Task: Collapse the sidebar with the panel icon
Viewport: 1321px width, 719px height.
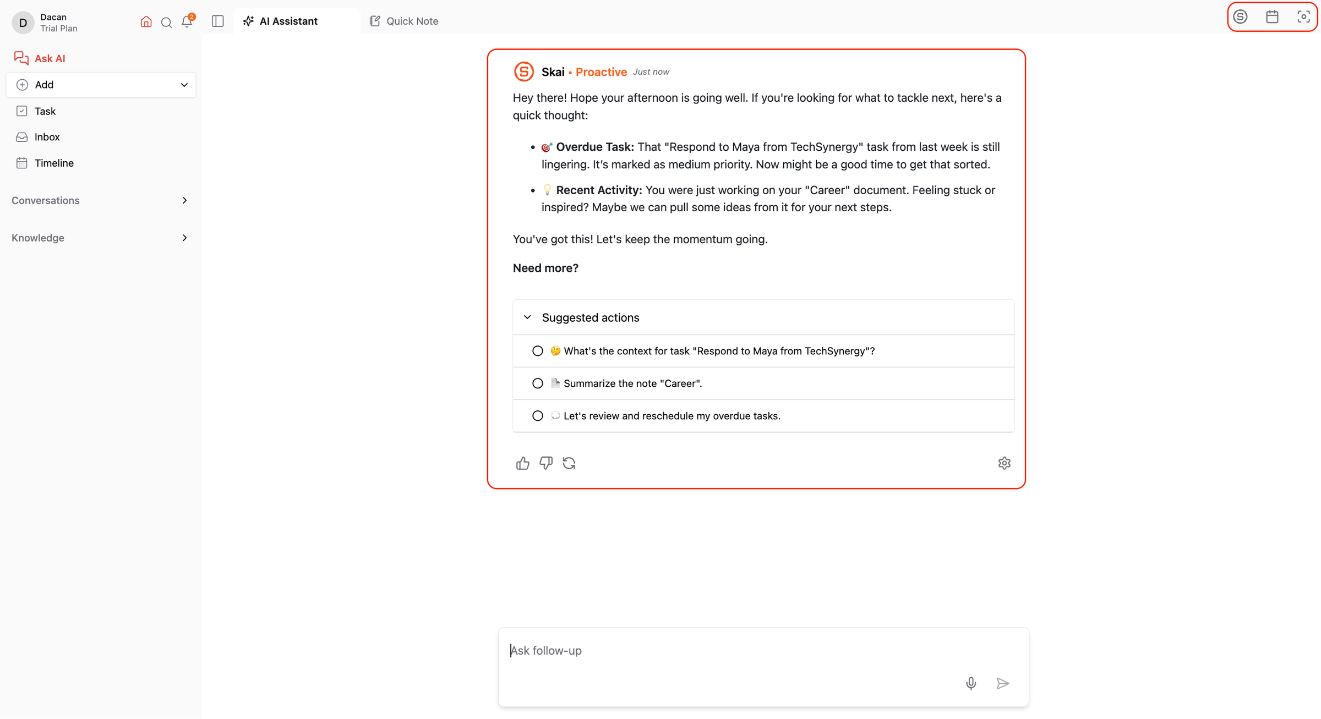Action: [217, 21]
